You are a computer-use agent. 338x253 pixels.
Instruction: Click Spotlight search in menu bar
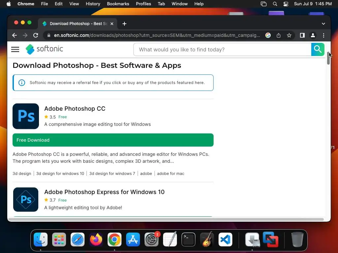pyautogui.click(x=275, y=4)
